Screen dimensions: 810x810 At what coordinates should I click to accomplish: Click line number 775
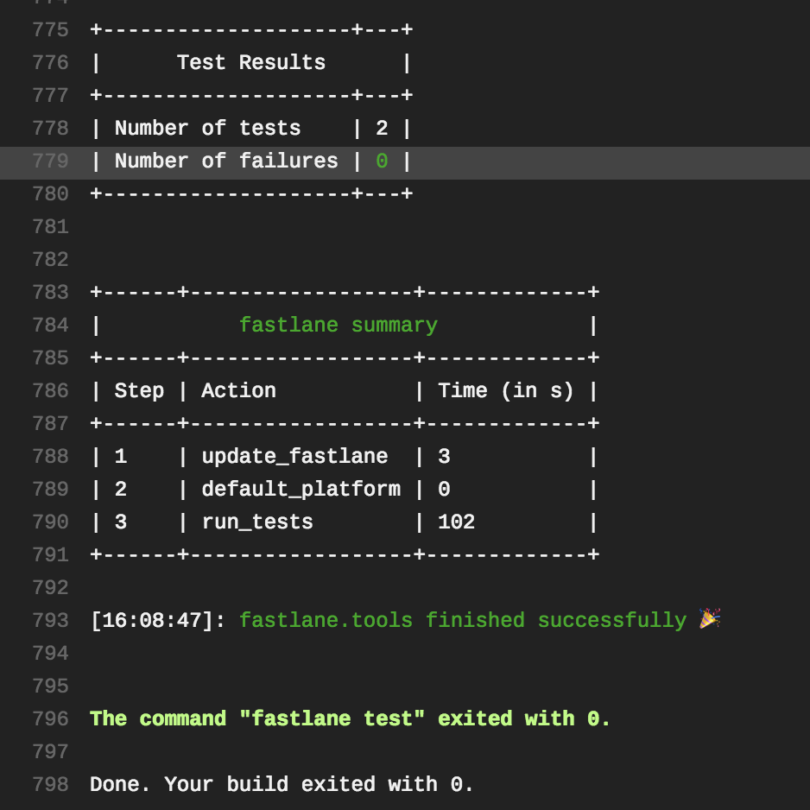coord(50,30)
